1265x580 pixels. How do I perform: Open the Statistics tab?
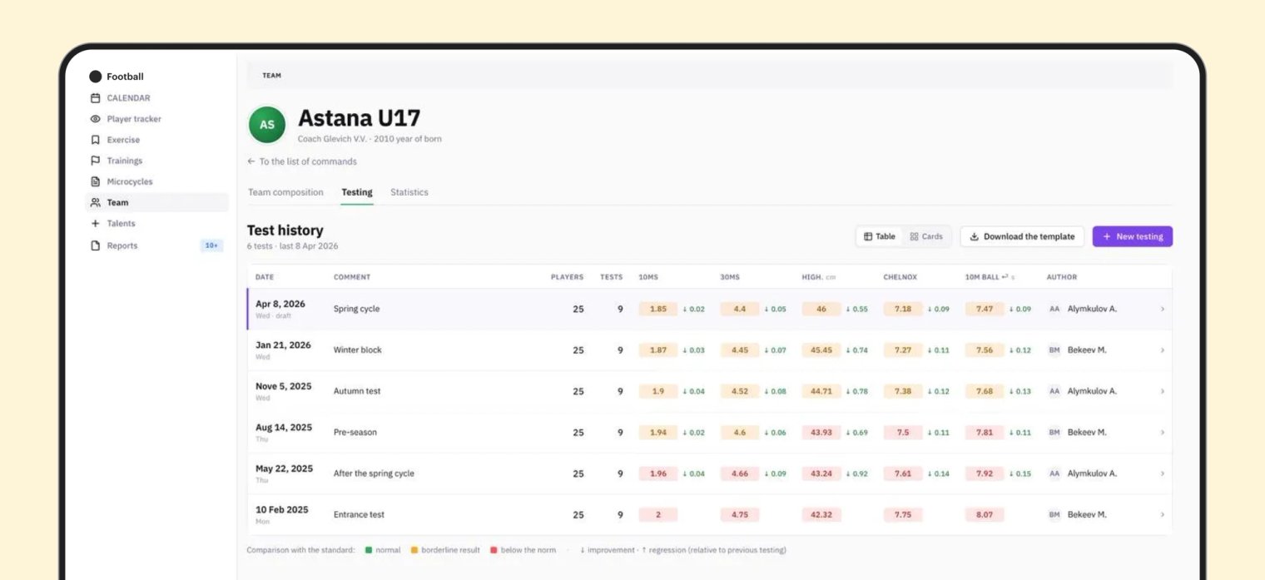pos(409,192)
